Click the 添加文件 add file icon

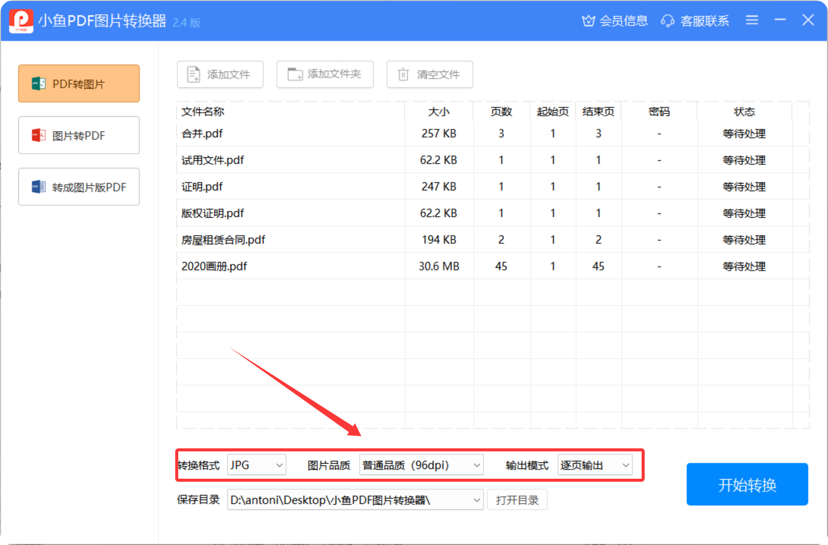[x=192, y=74]
